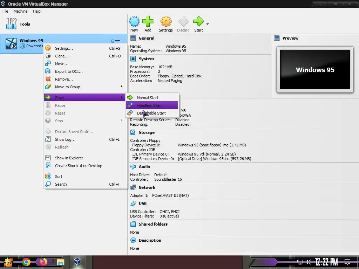359x269 pixels.
Task: Open Firefox from the taskbar
Action: tap(43, 262)
